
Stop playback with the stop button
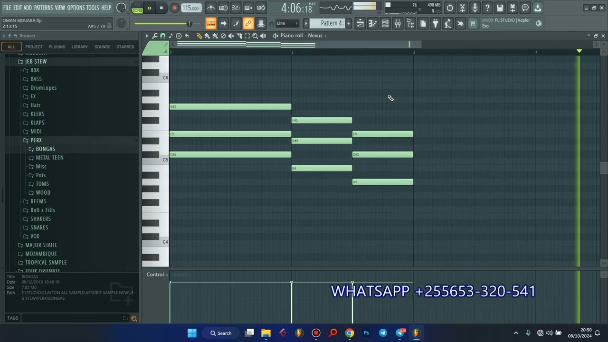161,8
